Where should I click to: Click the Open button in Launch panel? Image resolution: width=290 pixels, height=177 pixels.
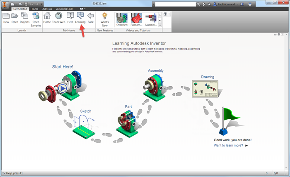pos(15,18)
